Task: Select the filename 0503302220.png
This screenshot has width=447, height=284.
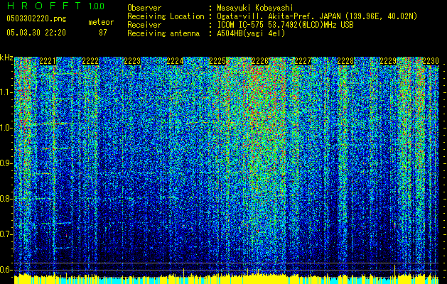Action: pyautogui.click(x=36, y=19)
